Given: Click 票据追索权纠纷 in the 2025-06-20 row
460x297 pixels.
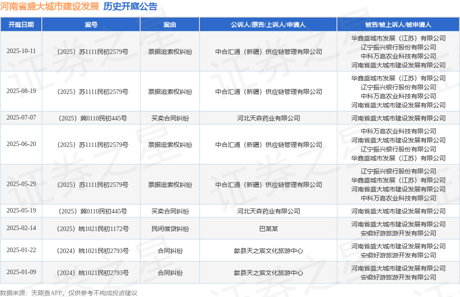Looking at the screenshot, I should [x=170, y=145].
